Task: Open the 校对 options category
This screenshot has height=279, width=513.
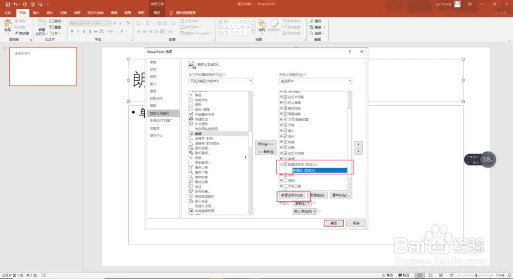Action: point(163,69)
